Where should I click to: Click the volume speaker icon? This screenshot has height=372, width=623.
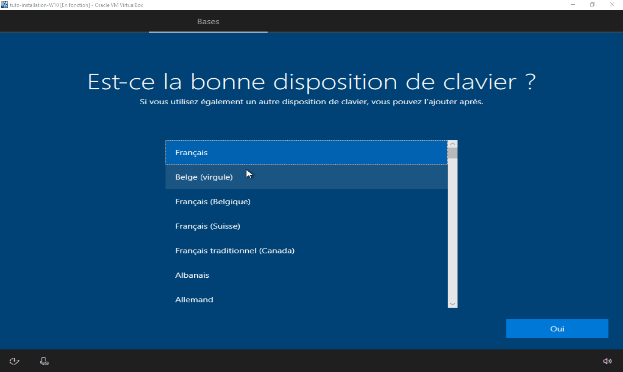click(607, 361)
